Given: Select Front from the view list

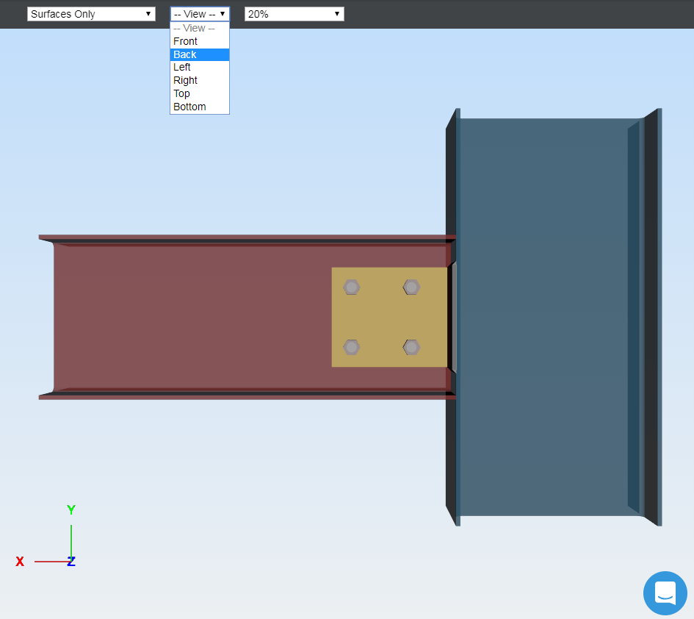Looking at the screenshot, I should pyautogui.click(x=200, y=41).
